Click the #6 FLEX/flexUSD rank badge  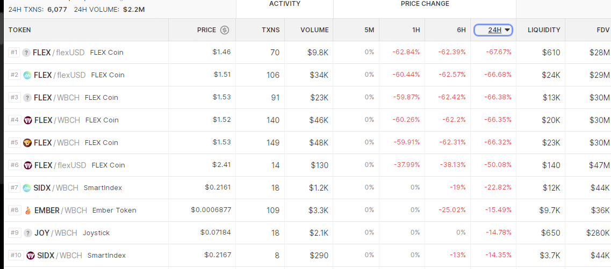coord(15,165)
